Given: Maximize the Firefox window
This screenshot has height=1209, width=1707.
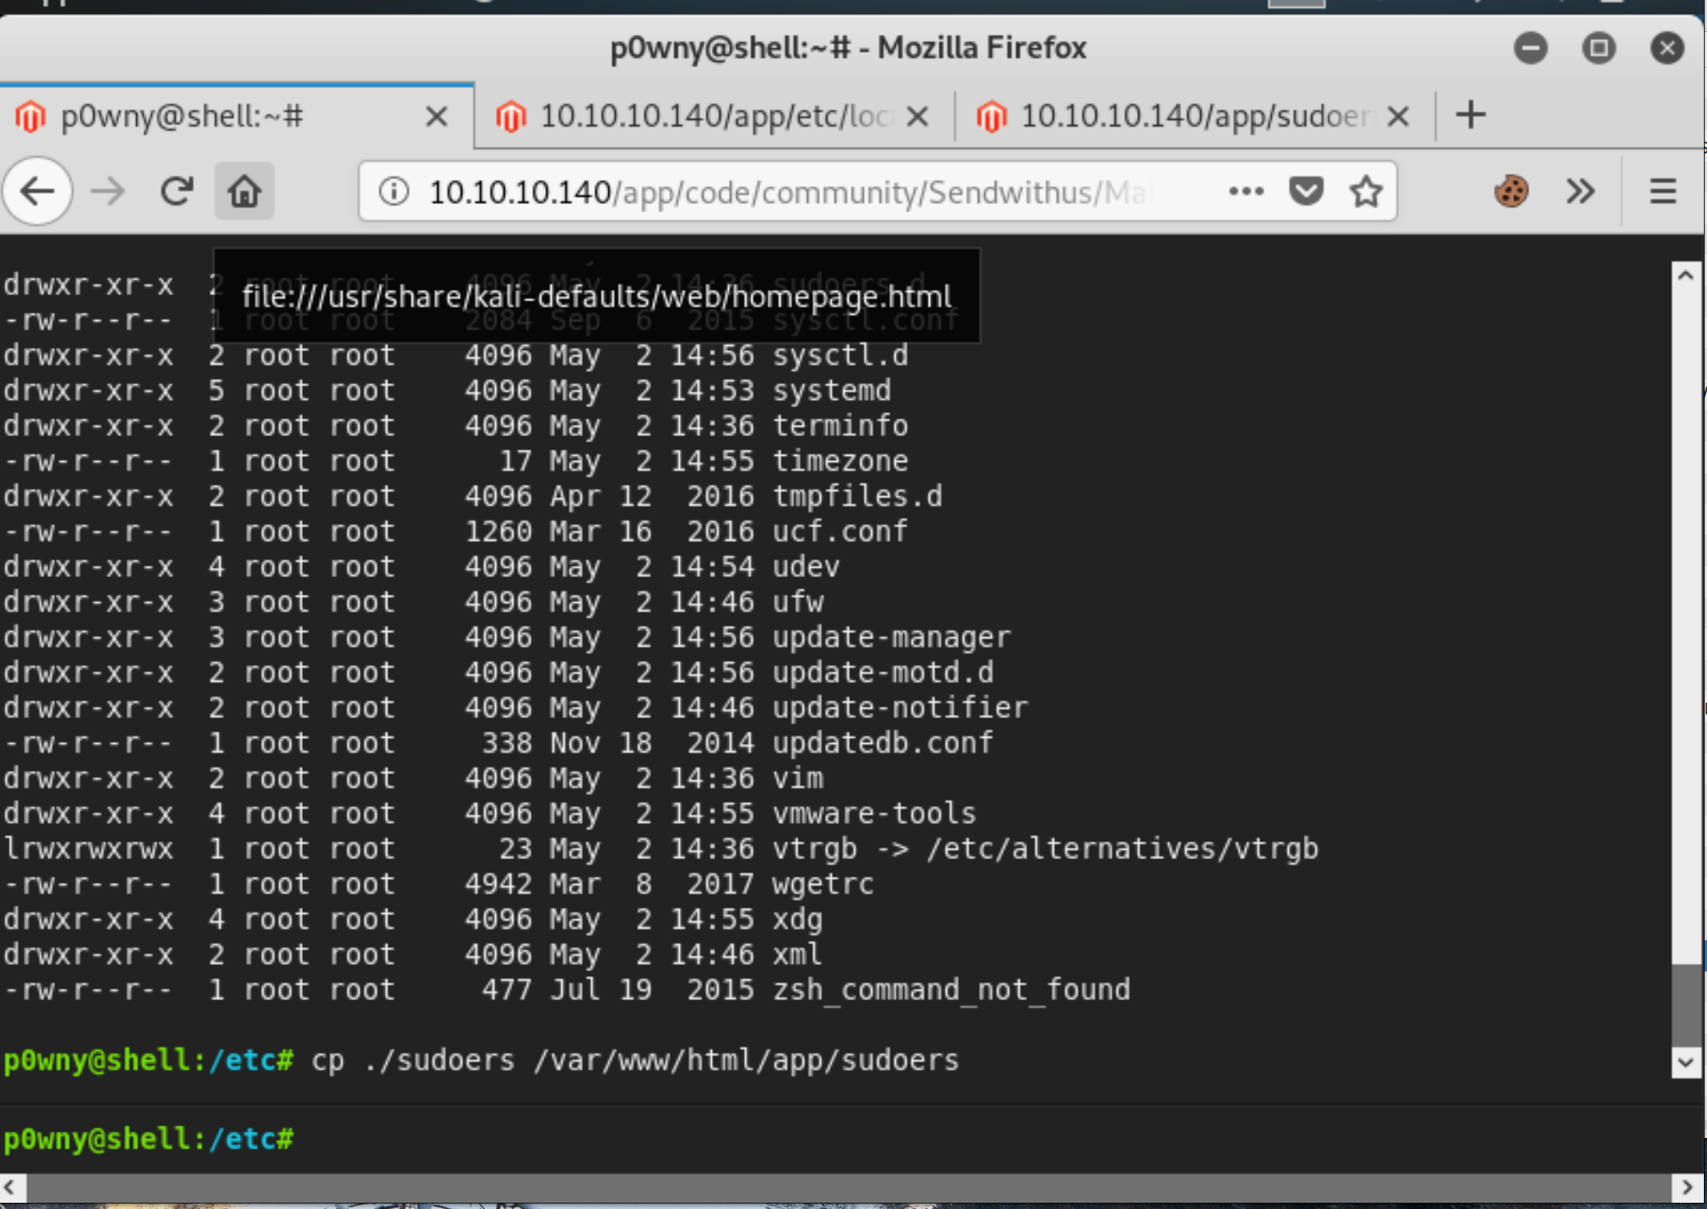Looking at the screenshot, I should [1599, 48].
